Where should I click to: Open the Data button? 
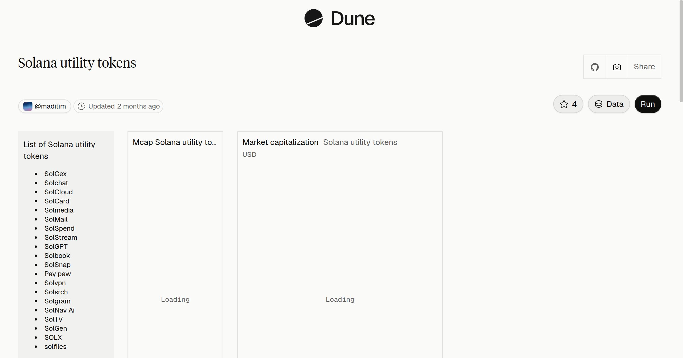tap(609, 104)
